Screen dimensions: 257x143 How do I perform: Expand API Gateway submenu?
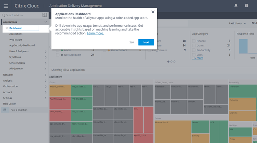(x=46, y=69)
